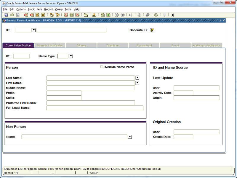Click the Suffix input field
Image resolution: width=237 pixels, height=178 pixels.
[64, 98]
